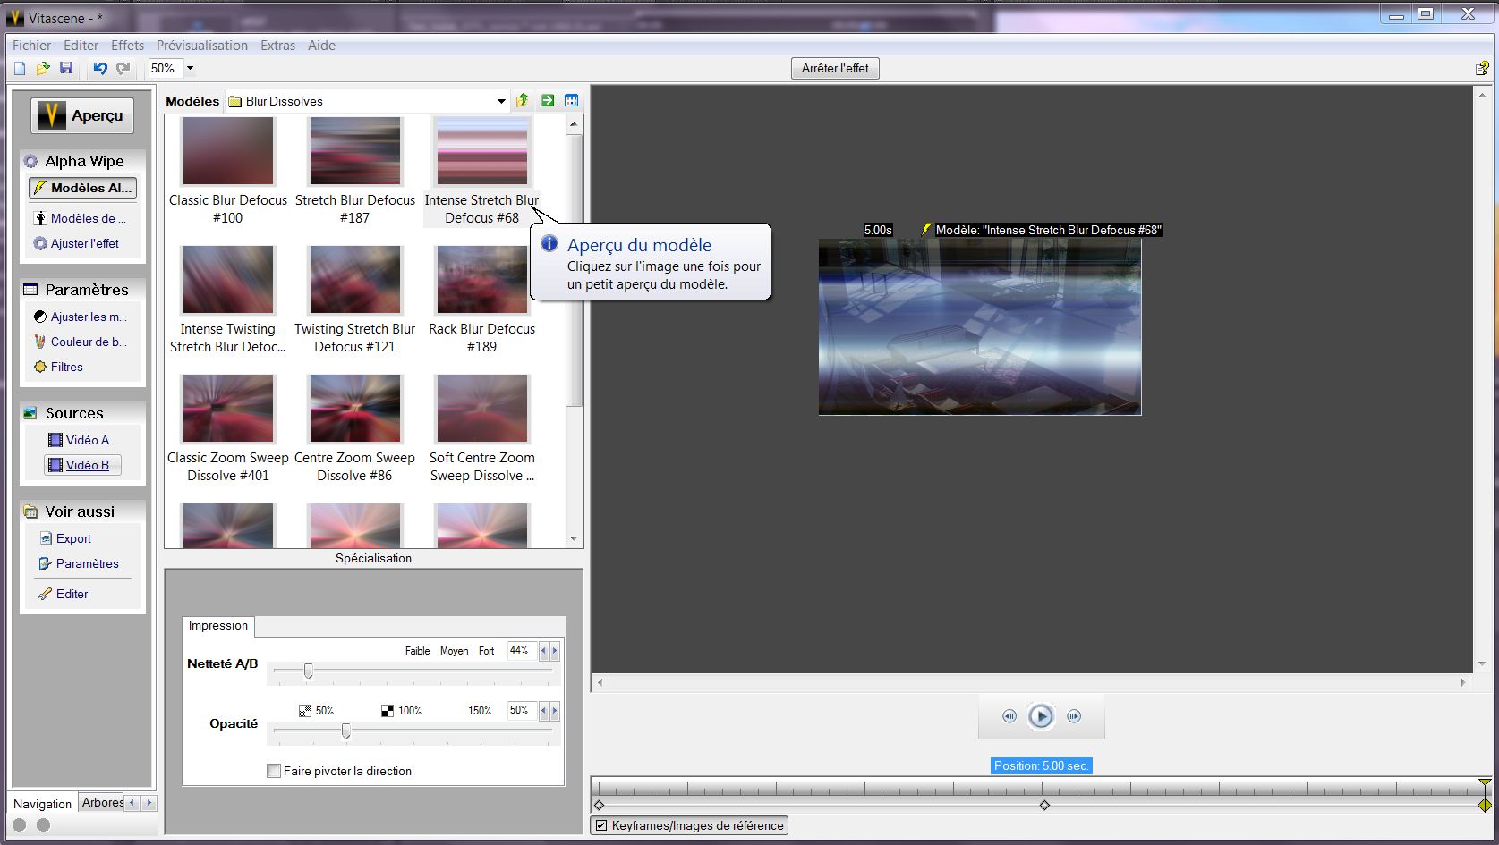
Task: Click the thumbnail view grid icon
Action: pos(571,101)
